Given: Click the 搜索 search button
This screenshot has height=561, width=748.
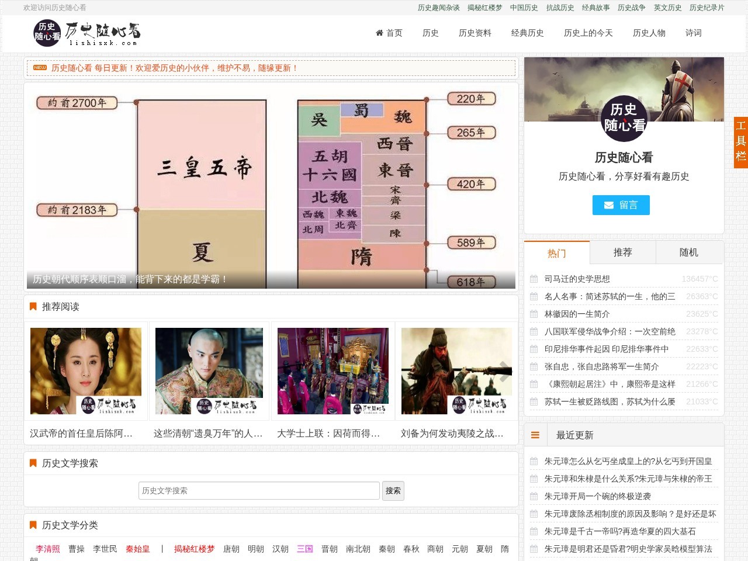Looking at the screenshot, I should (x=393, y=491).
